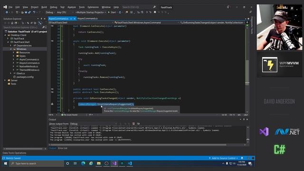Viewport: 304px width, 171px height.
Task: Open the File menu
Action: (10, 7)
